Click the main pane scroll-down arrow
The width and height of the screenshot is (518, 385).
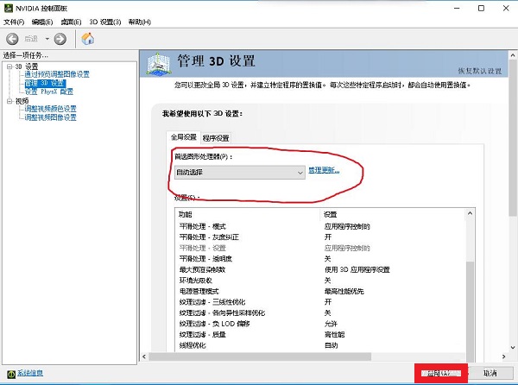[x=513, y=348]
